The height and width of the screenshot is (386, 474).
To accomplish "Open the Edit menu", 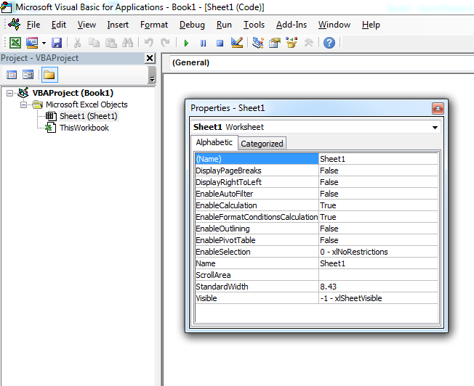I will click(x=59, y=25).
